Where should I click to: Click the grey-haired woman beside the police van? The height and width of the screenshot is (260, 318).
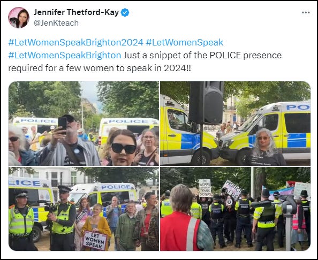point(266,147)
